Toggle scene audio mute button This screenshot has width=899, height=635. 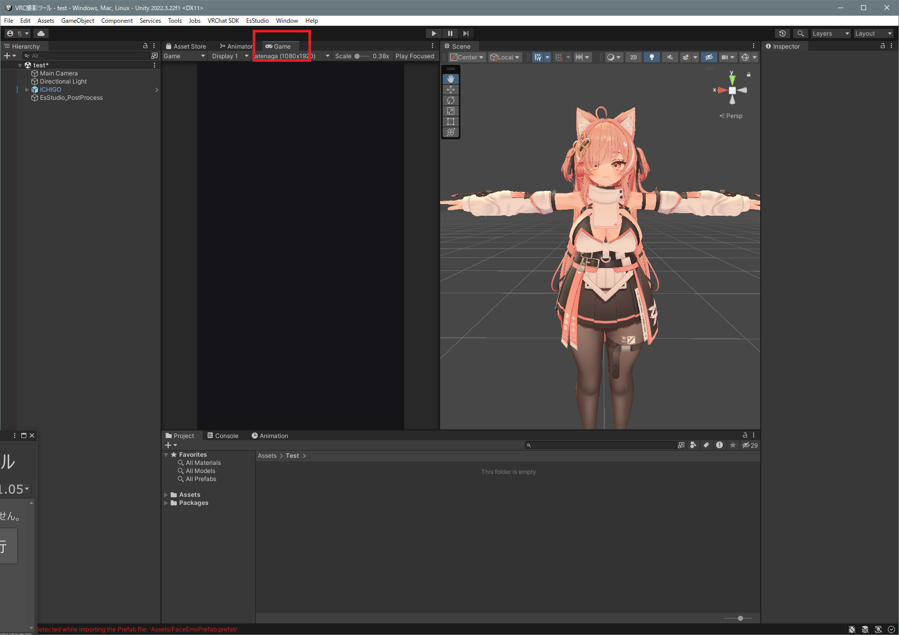tap(670, 57)
